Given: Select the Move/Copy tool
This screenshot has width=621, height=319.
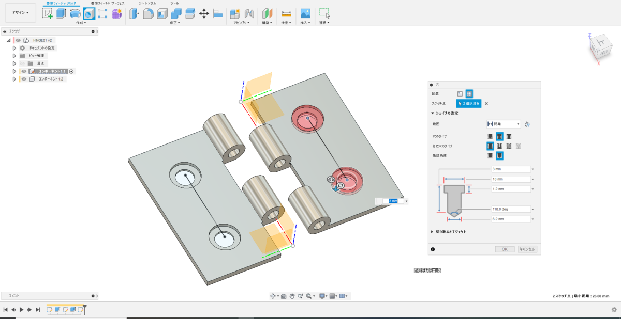Looking at the screenshot, I should (x=204, y=14).
